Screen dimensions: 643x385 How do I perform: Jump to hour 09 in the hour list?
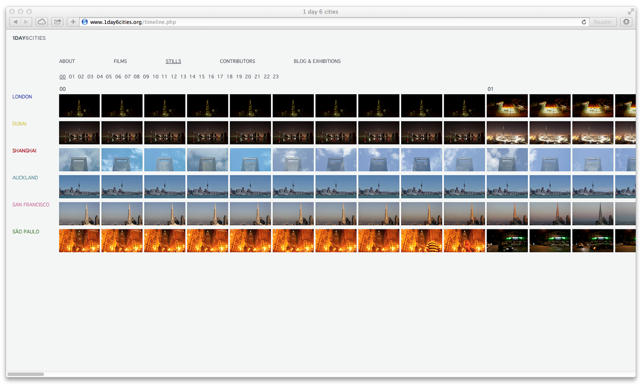146,77
